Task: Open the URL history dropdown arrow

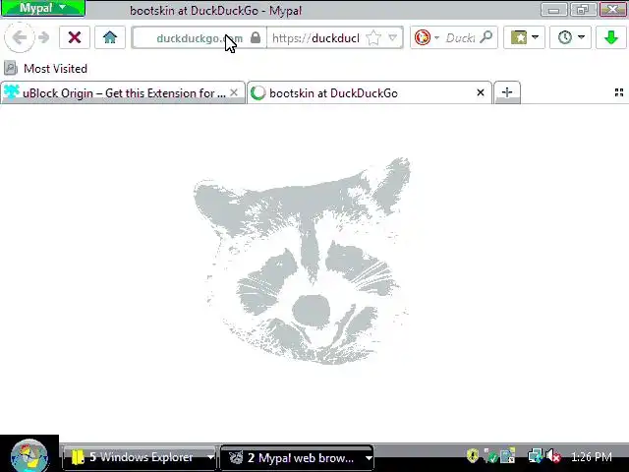Action: (x=393, y=38)
